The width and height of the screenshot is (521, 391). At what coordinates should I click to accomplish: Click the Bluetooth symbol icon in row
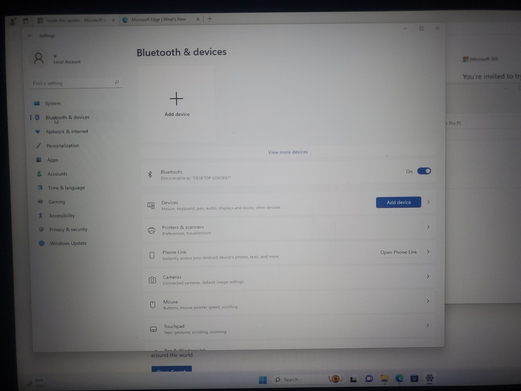click(x=150, y=175)
